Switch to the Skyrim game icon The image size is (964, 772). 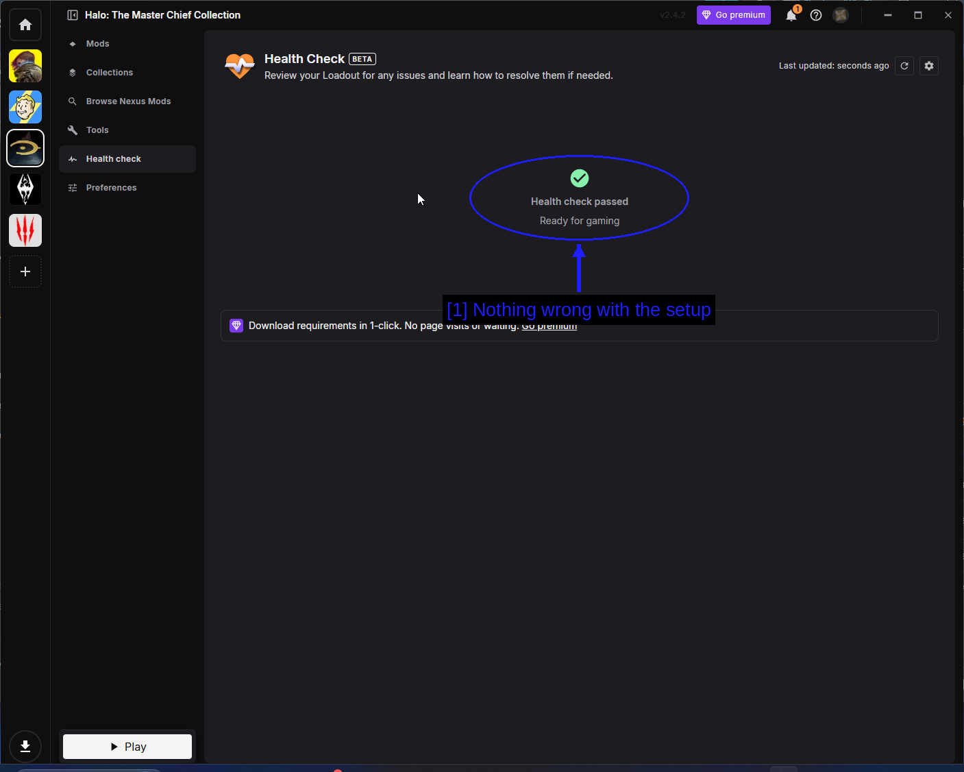click(x=25, y=189)
